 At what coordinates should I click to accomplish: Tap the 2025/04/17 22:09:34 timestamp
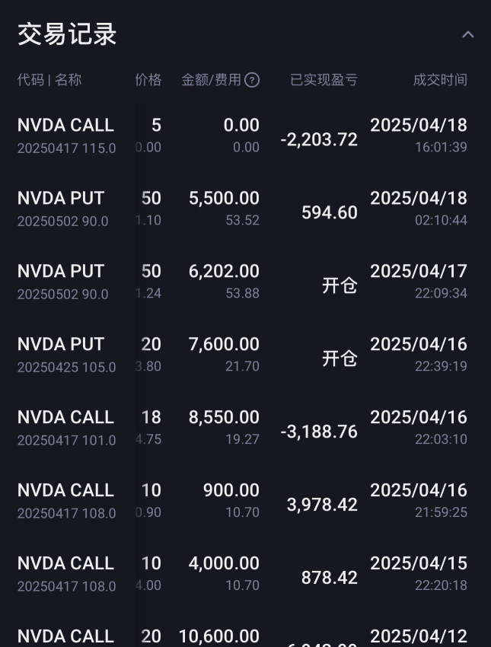pos(419,282)
